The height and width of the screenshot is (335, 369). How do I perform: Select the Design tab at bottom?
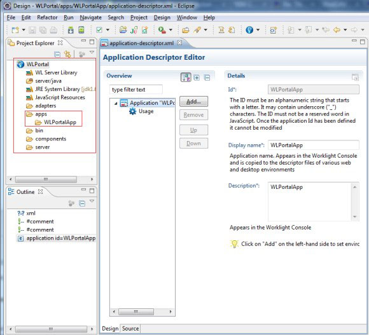point(110,329)
